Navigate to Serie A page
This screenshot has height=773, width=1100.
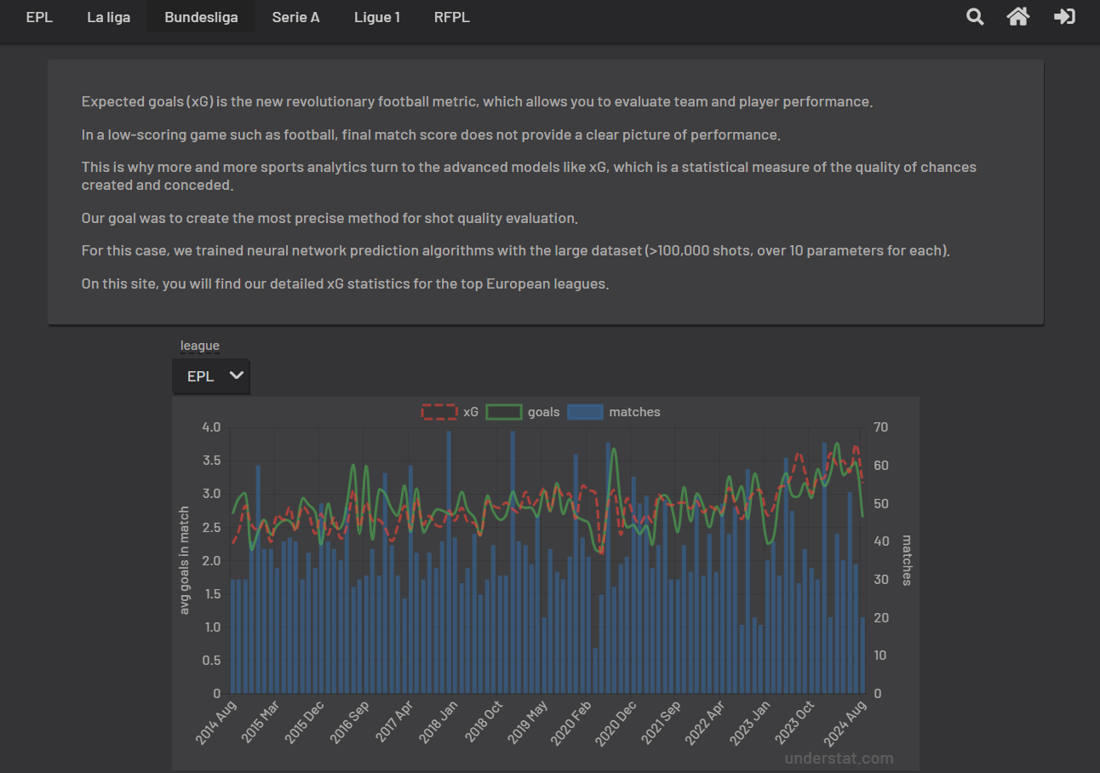pyautogui.click(x=295, y=17)
